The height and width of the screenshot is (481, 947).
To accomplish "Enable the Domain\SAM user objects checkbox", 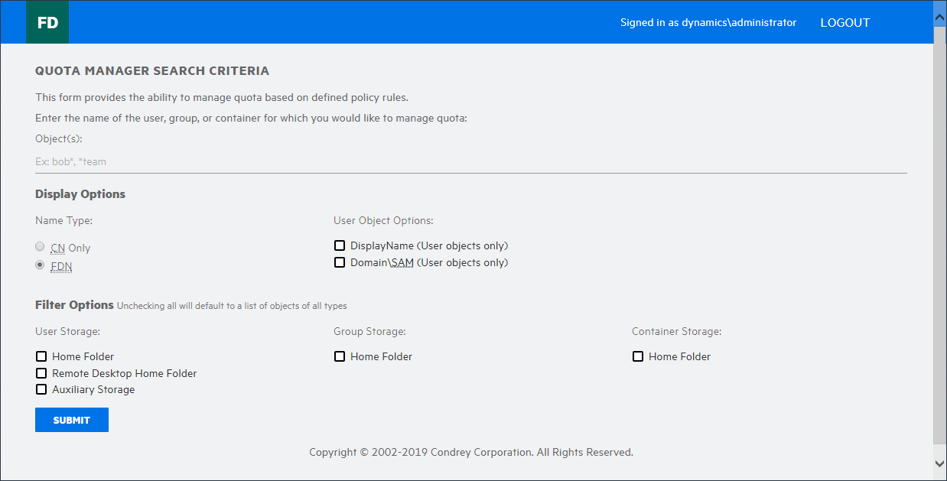I will point(340,263).
